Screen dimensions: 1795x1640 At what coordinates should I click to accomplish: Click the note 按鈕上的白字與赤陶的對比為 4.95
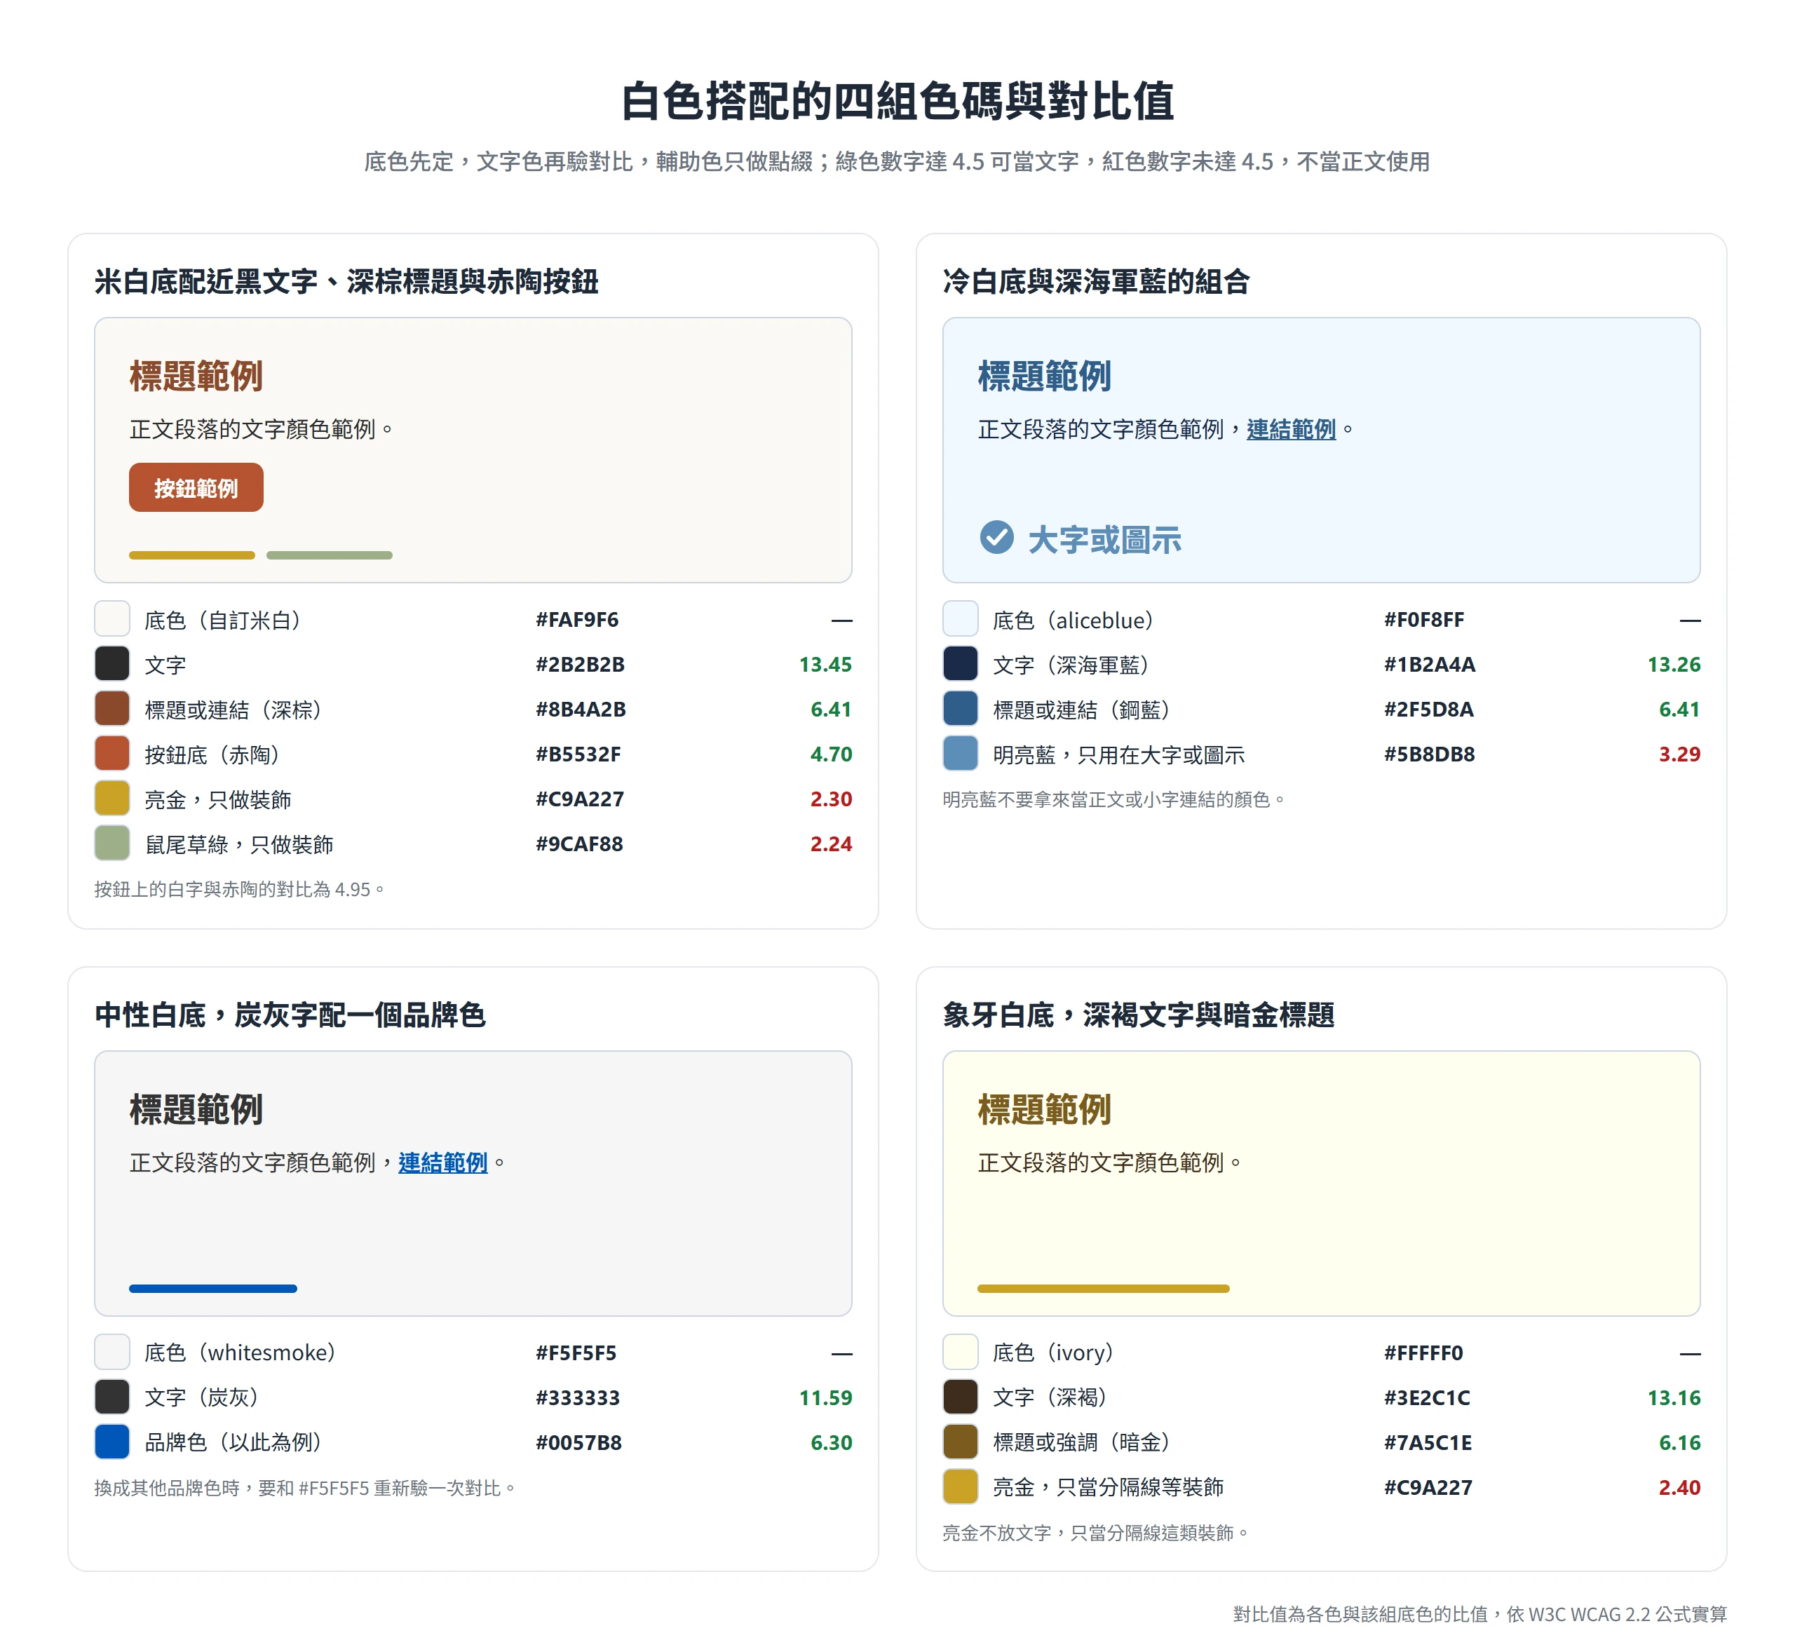(240, 888)
